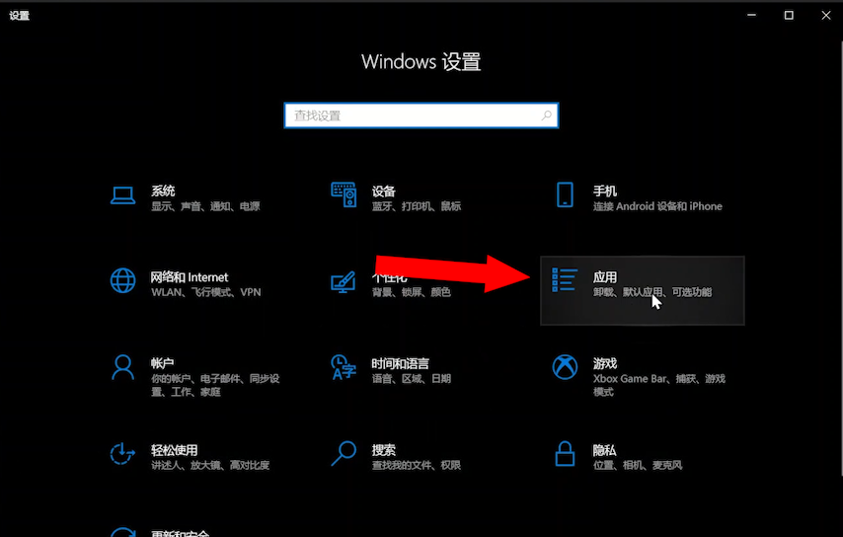Maximize the 设置 window
843x537 pixels.
(789, 15)
